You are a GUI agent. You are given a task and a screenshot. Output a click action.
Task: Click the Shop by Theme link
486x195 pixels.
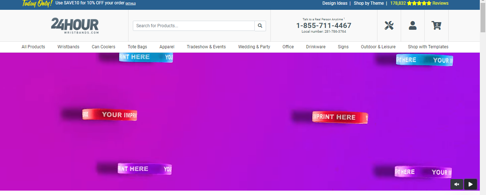[369, 3]
